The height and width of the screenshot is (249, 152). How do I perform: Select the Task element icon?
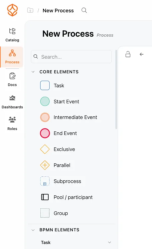(x=45, y=85)
